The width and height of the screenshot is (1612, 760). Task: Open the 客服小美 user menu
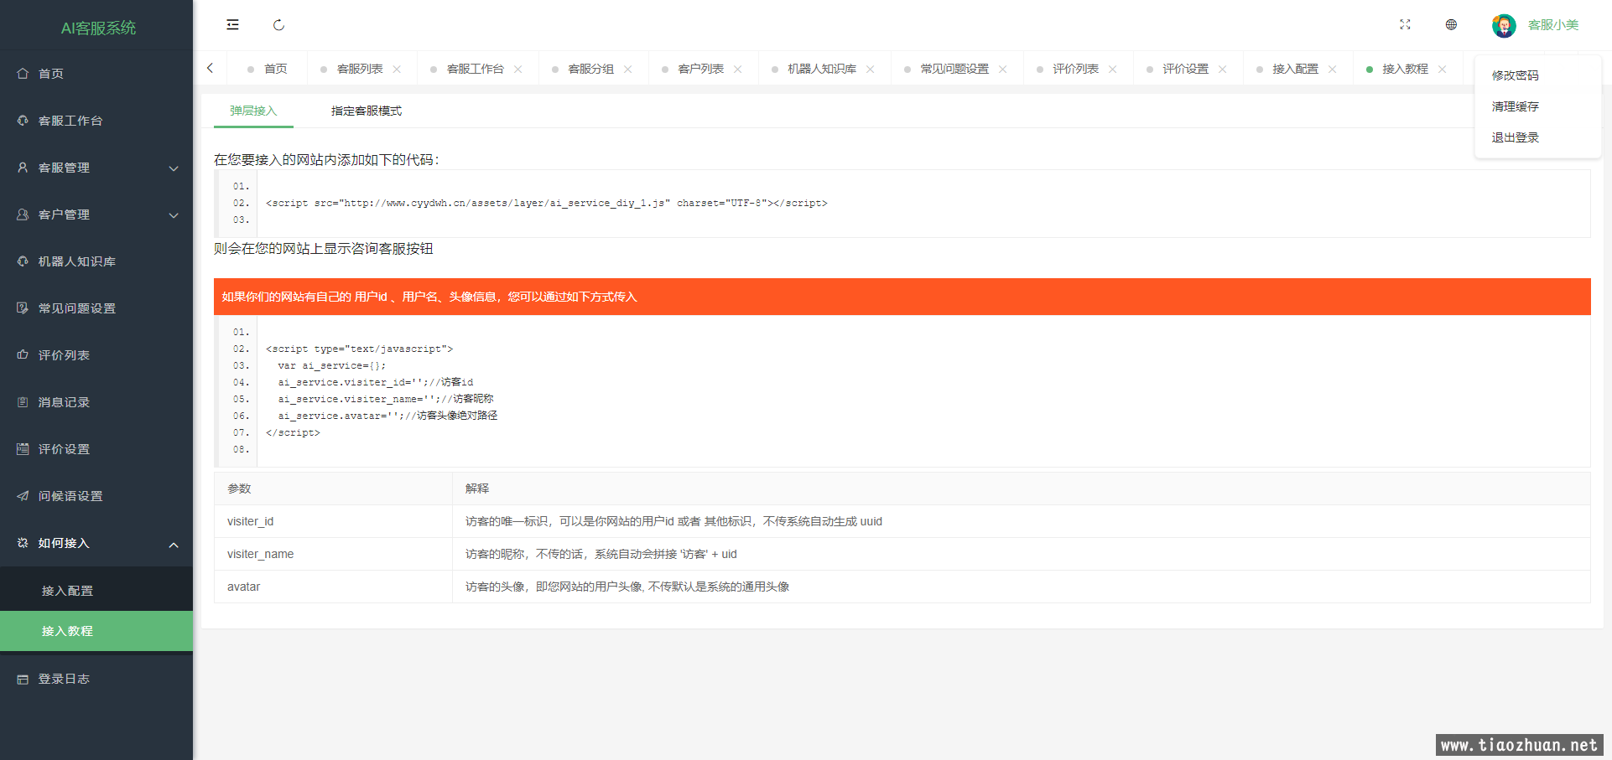click(1553, 25)
